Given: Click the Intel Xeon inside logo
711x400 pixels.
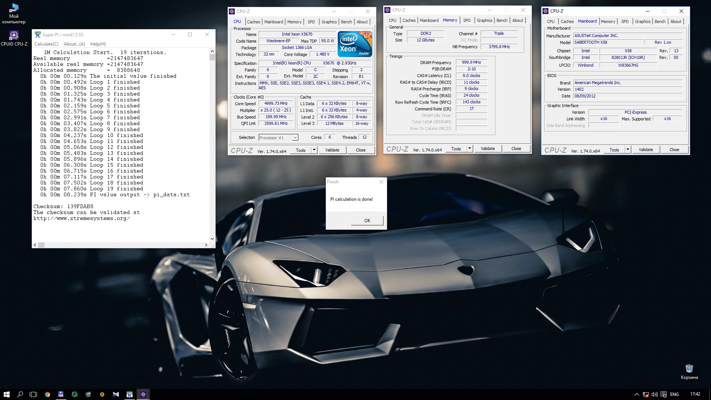Looking at the screenshot, I should click(x=355, y=44).
